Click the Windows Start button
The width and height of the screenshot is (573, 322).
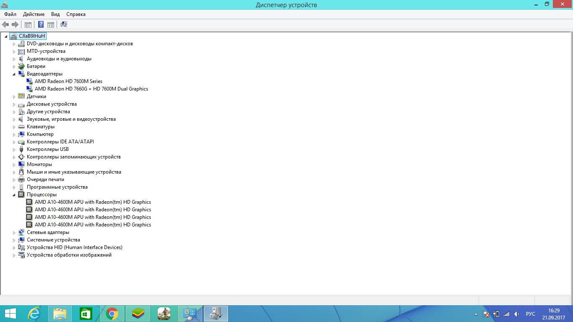(10, 314)
